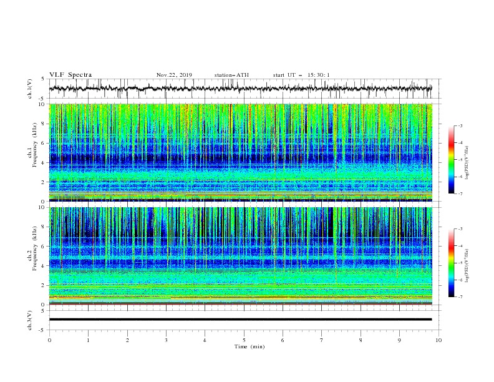Click the time axis tick "7"
Screen dimensions: 494x382
click(x=322, y=340)
